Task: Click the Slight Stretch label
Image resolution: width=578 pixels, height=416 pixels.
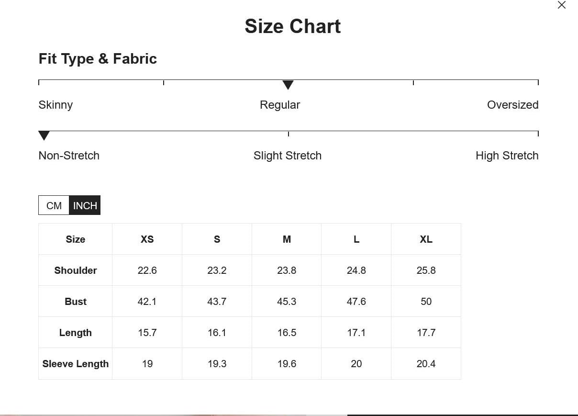Action: [288, 156]
